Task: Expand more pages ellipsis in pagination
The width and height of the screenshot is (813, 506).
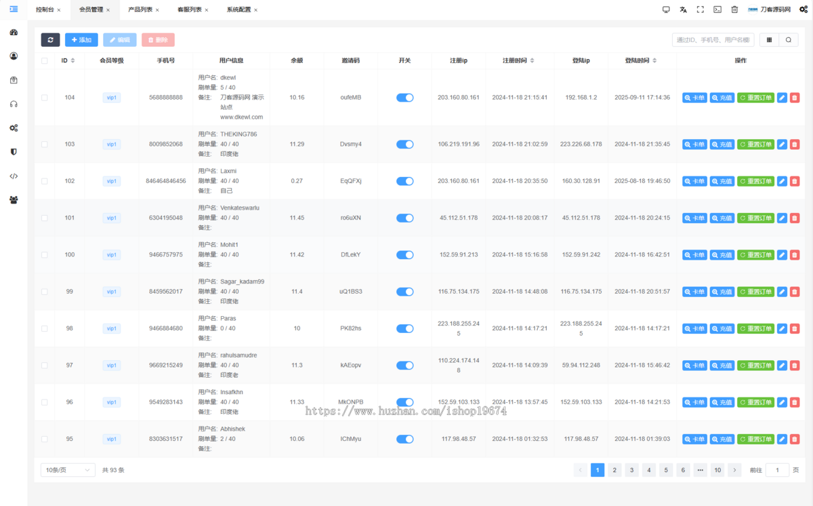Action: coord(700,470)
